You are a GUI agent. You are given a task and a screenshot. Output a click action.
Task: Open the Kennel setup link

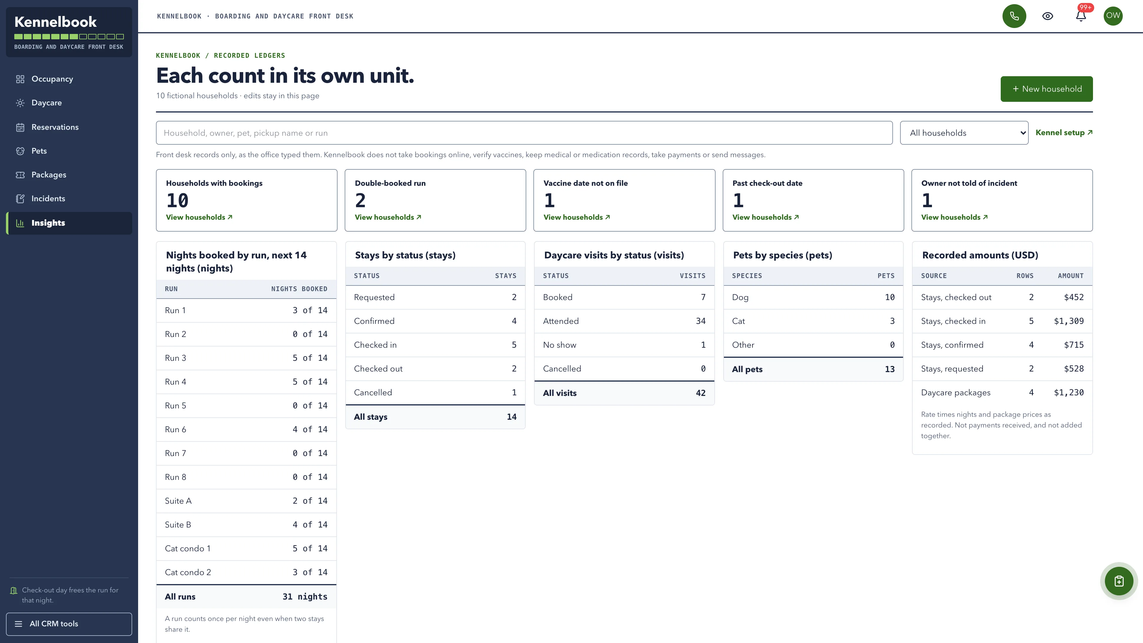point(1064,133)
